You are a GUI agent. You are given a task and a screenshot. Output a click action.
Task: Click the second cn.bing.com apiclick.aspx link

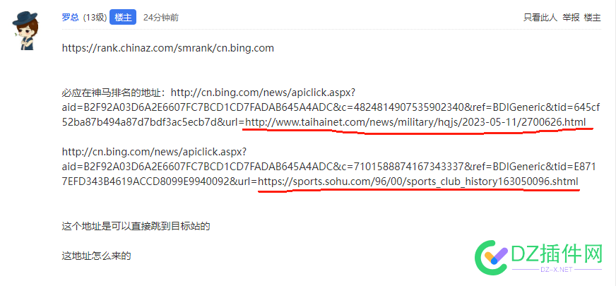pos(153,152)
